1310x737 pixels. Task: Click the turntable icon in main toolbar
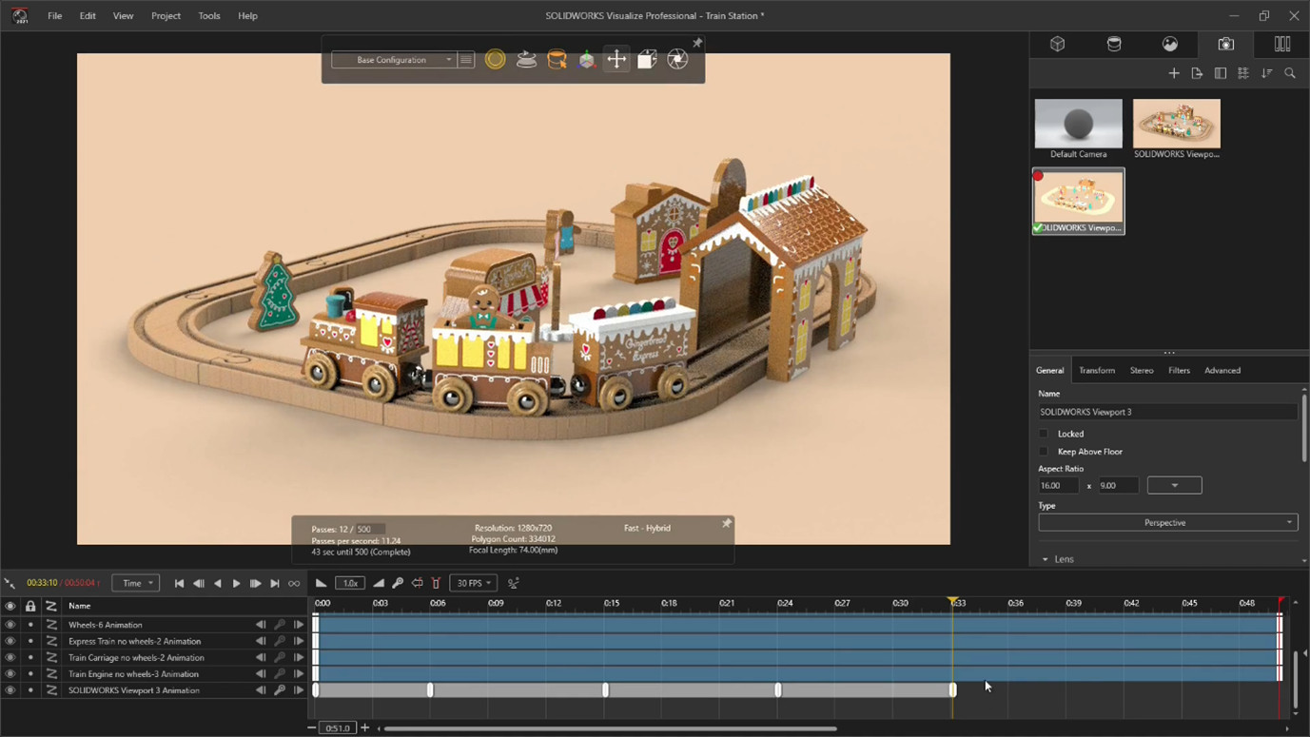(526, 59)
